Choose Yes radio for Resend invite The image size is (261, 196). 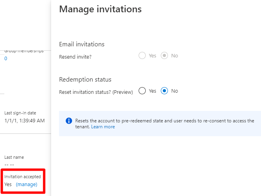142,56
